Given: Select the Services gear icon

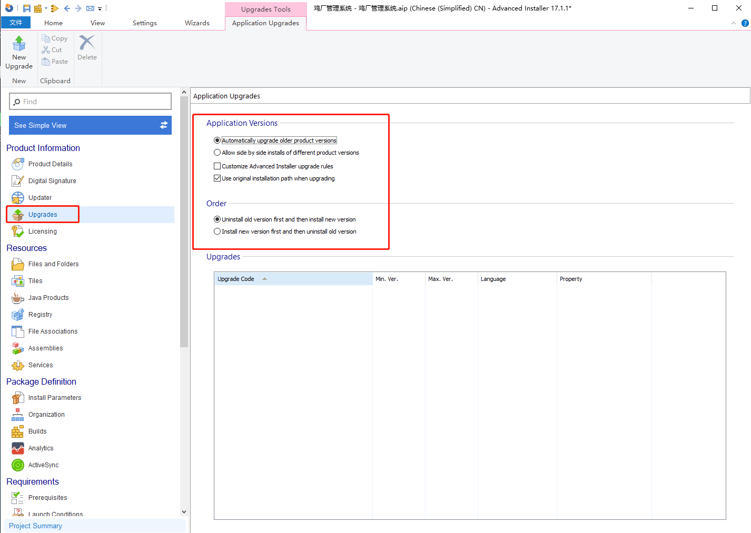Looking at the screenshot, I should click(17, 365).
